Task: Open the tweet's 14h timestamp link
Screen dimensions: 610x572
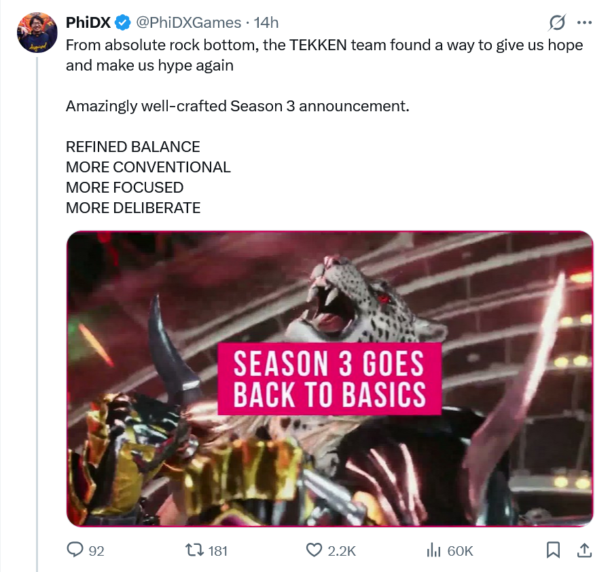Action: tap(266, 22)
